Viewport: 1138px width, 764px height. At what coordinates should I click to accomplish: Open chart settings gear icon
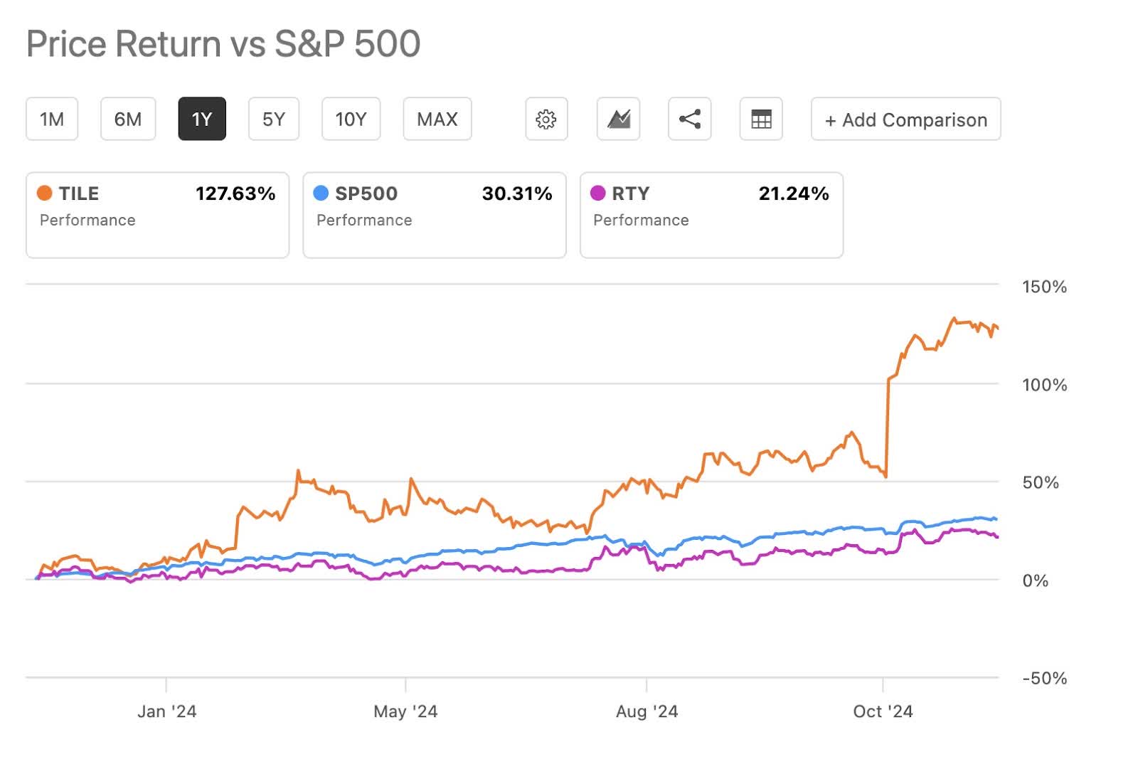[x=546, y=119]
